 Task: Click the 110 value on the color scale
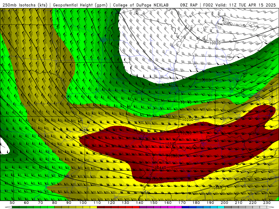coord(97,203)
